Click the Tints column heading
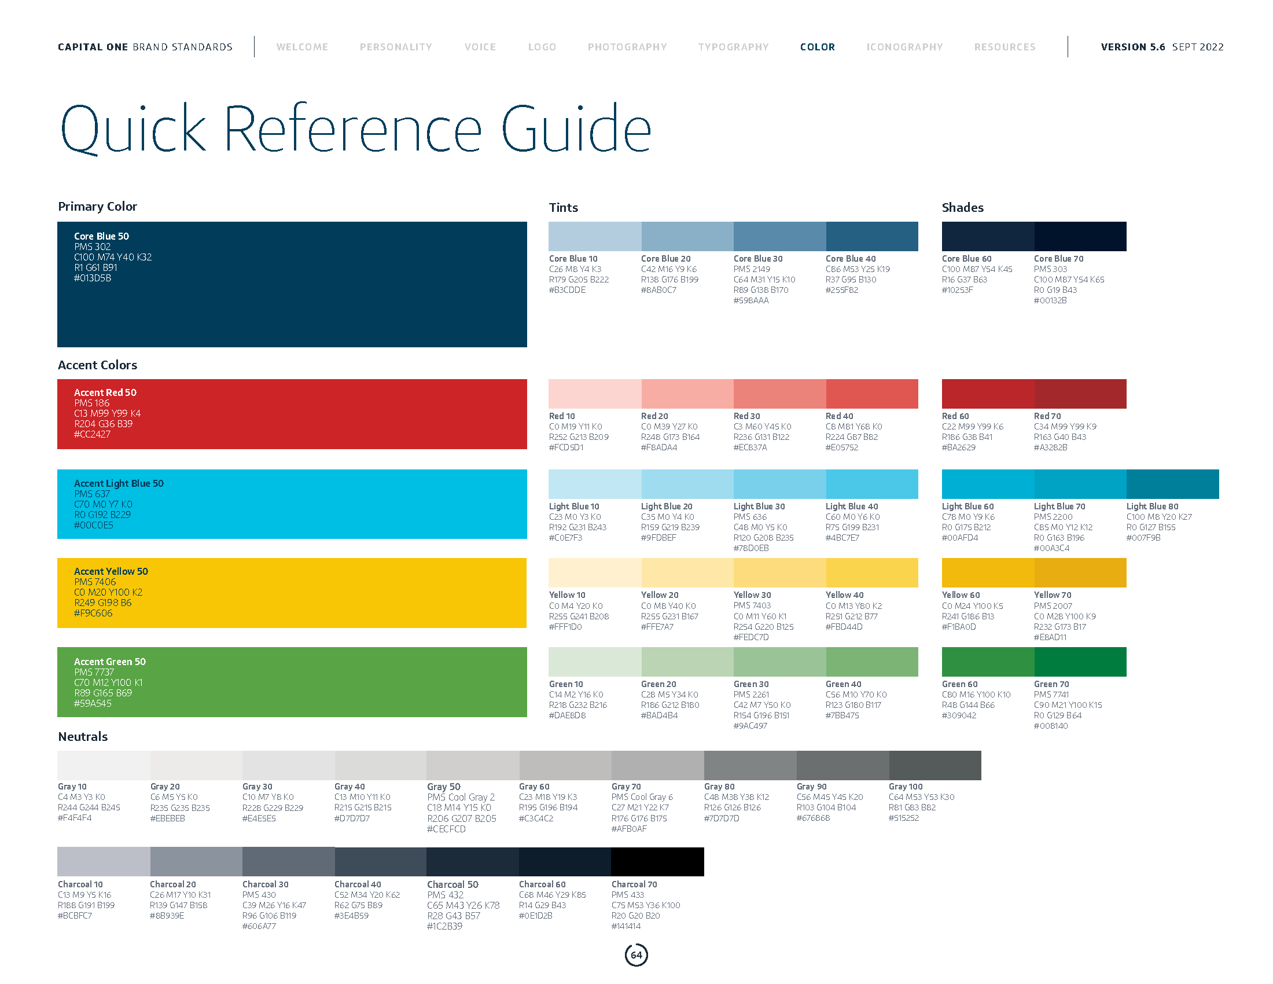Viewport: 1273px width, 984px height. (x=564, y=208)
